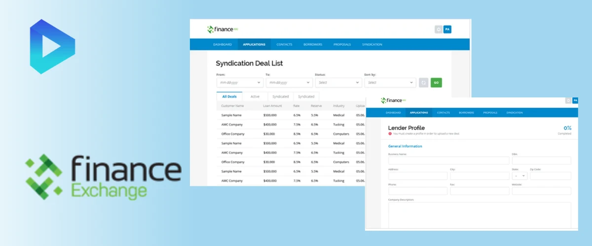Viewport: 592px width, 246px height.
Task: Click the Loan Amount column header
Action: click(x=272, y=106)
